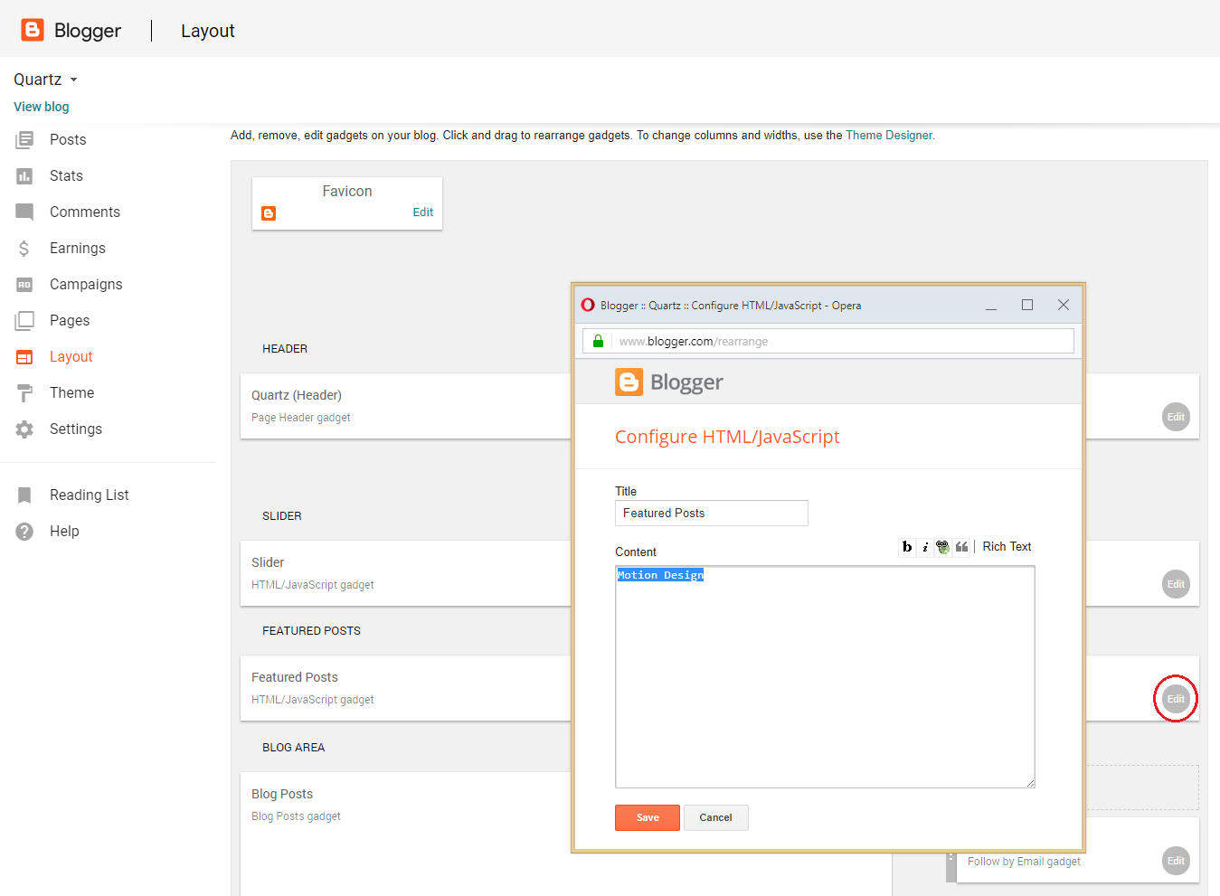Click the Title field containing Featured Posts
The image size is (1220, 896).
tap(712, 513)
